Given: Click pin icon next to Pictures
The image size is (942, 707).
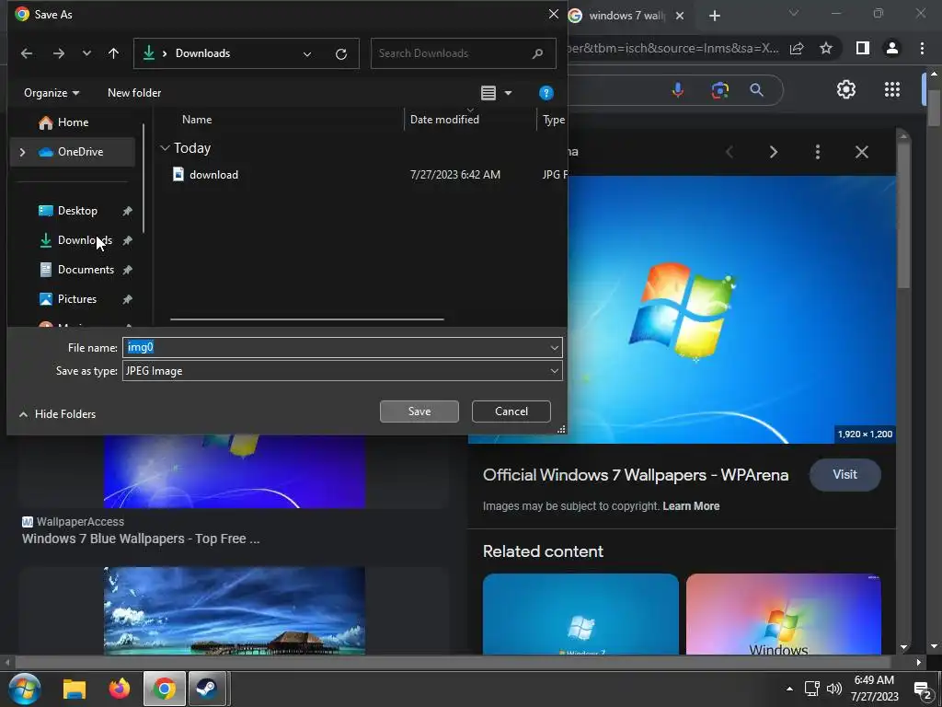Looking at the screenshot, I should click(x=127, y=299).
